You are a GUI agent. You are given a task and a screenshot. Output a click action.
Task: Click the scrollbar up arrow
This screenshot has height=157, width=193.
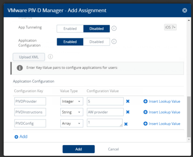(x=189, y=20)
